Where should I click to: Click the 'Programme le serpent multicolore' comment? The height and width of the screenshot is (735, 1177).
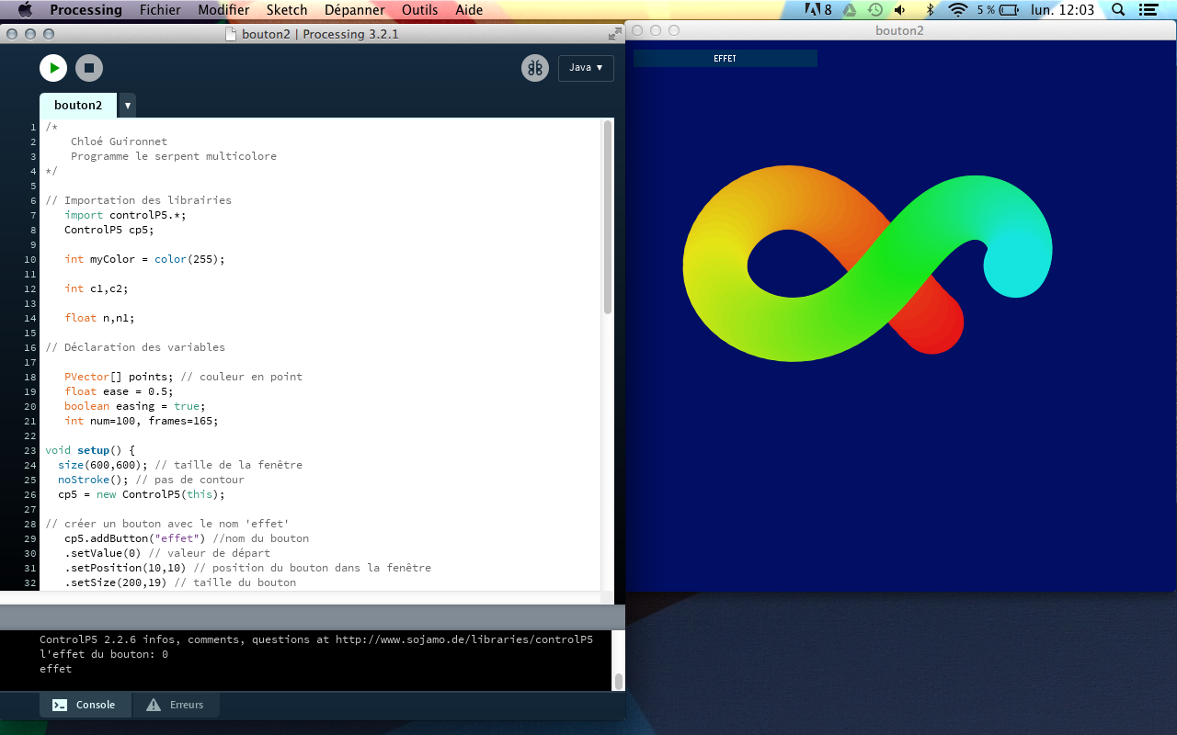click(x=174, y=156)
